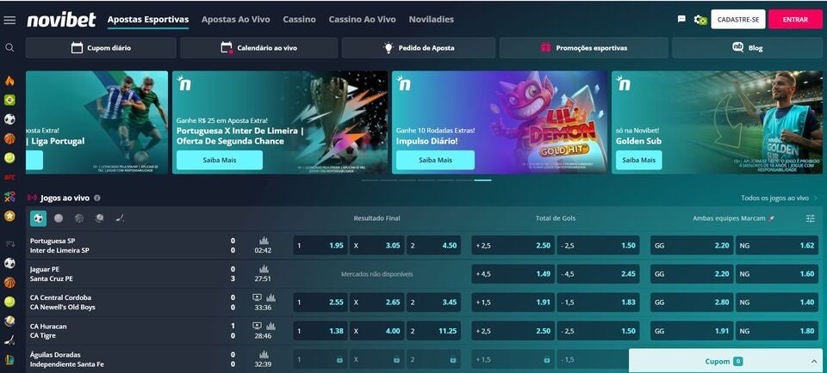Open Portuguesa SP vs Inter de Limeira match
Viewport: 827px width, 373px height.
point(59,246)
